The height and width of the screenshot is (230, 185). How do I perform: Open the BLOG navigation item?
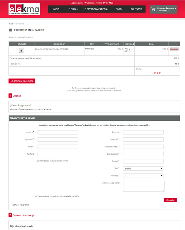click(119, 9)
